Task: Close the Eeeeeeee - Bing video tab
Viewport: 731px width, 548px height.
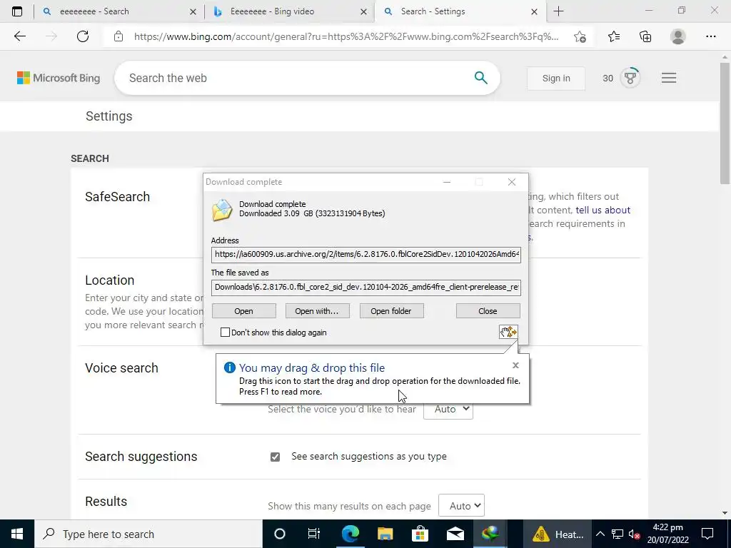Action: [363, 12]
